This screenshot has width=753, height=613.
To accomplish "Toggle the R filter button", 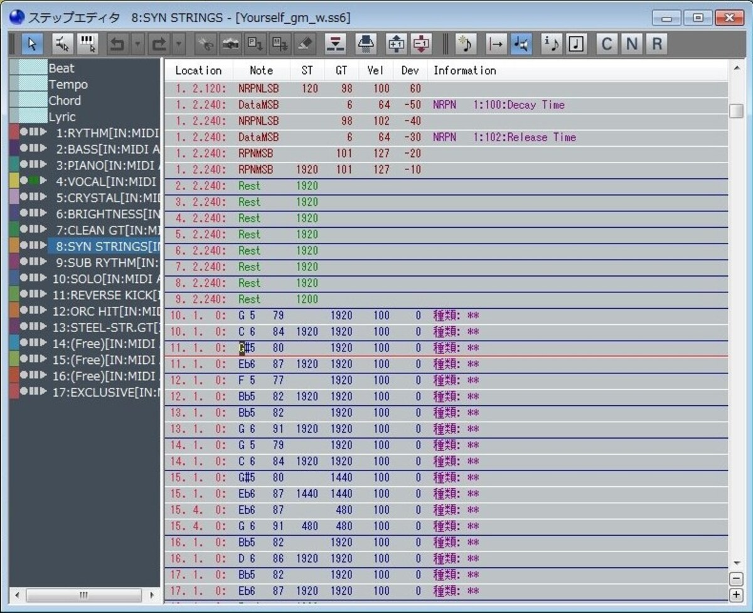I will point(656,43).
